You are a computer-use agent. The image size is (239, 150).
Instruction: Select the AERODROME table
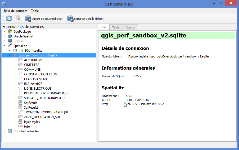click(x=34, y=60)
